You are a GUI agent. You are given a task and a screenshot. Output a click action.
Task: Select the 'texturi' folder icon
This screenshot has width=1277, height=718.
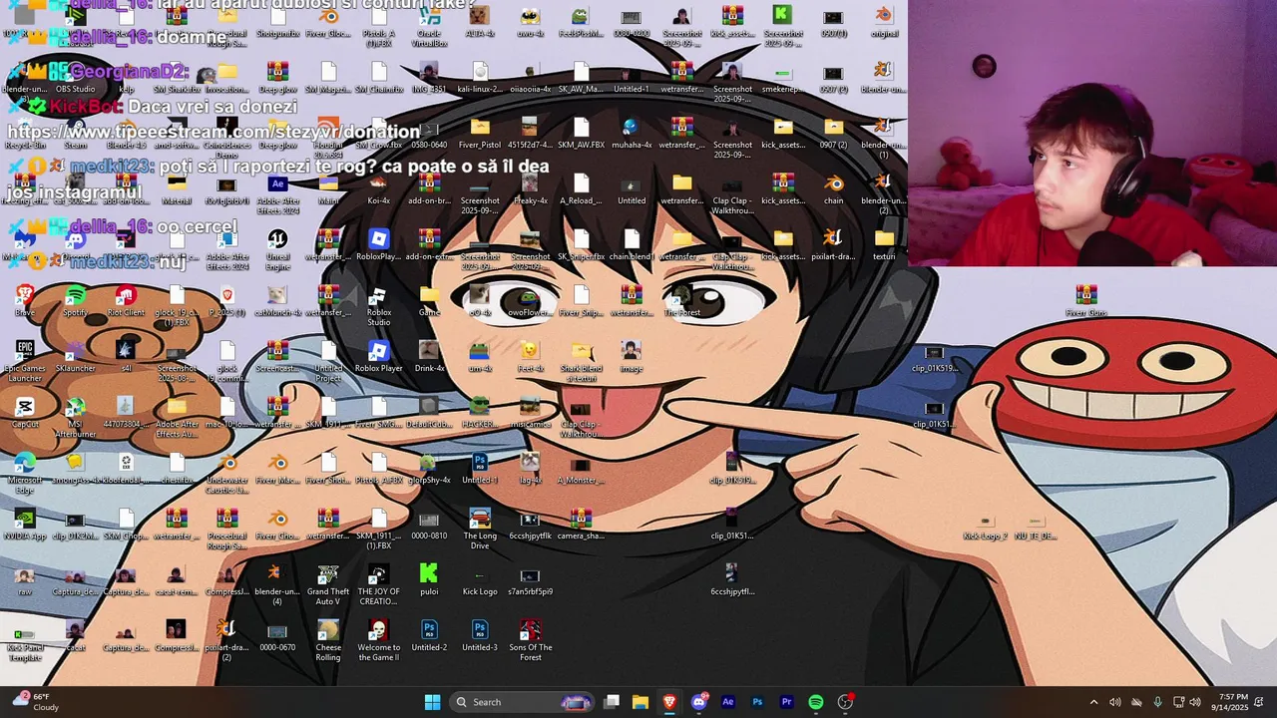click(884, 244)
